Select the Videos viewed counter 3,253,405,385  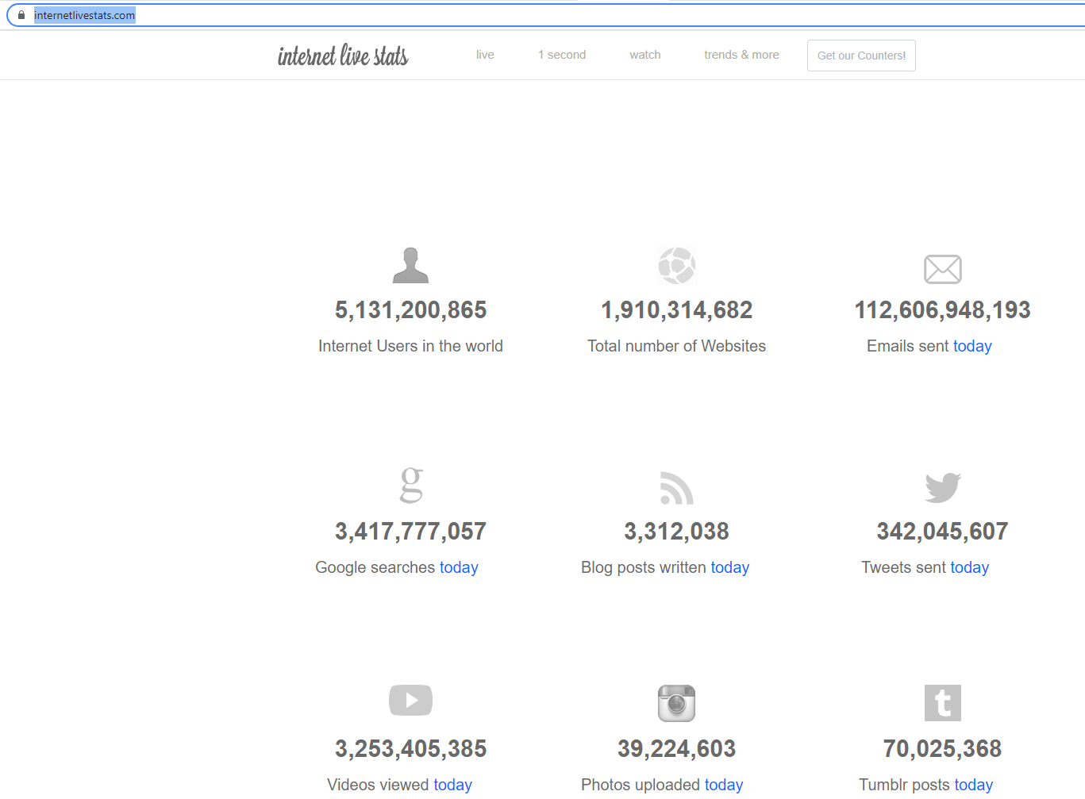coord(411,749)
